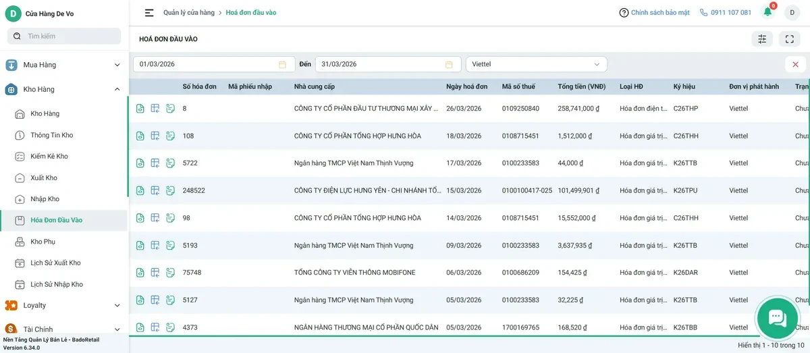The height and width of the screenshot is (353, 810).
Task: Click total 258,741,000 ₫ cell
Action: (x=578, y=109)
